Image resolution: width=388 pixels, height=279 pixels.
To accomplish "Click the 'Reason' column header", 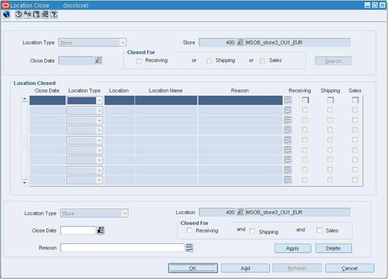I will tap(240, 90).
